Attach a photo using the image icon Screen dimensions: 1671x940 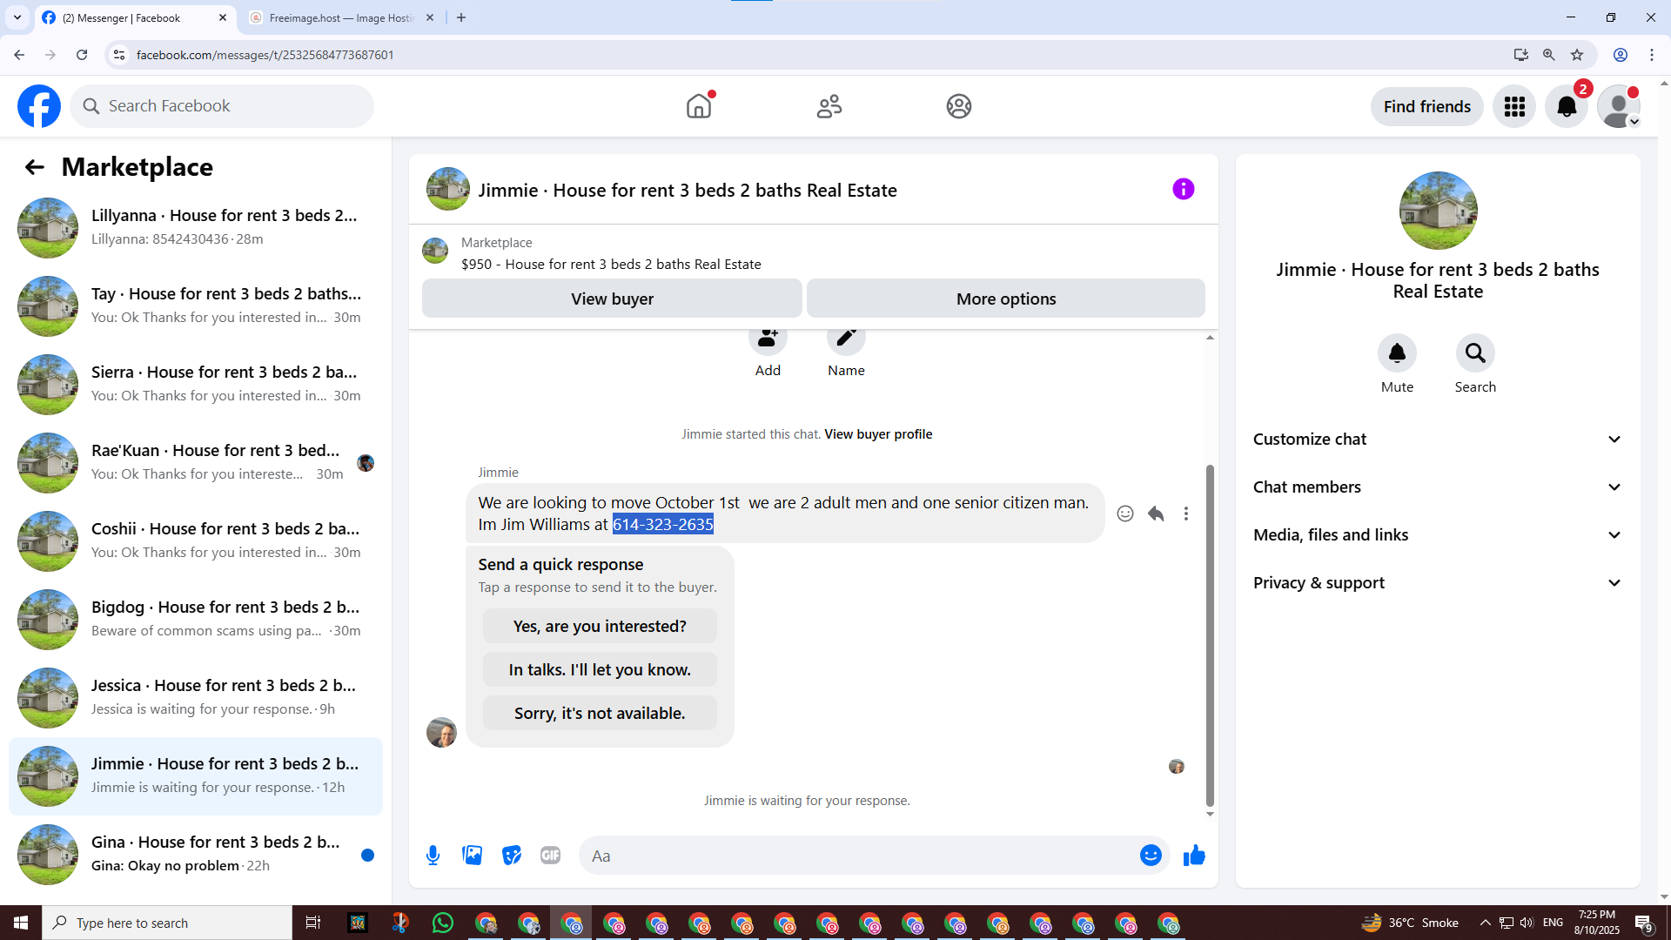[472, 856]
